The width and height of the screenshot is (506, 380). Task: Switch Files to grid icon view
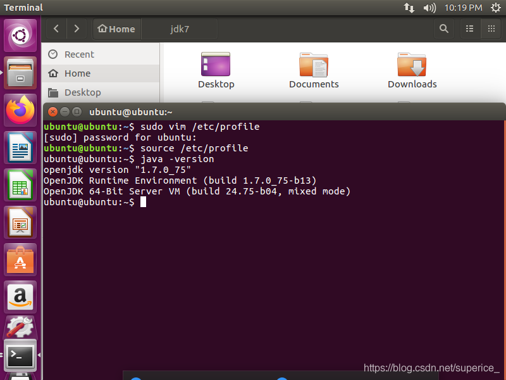(491, 28)
